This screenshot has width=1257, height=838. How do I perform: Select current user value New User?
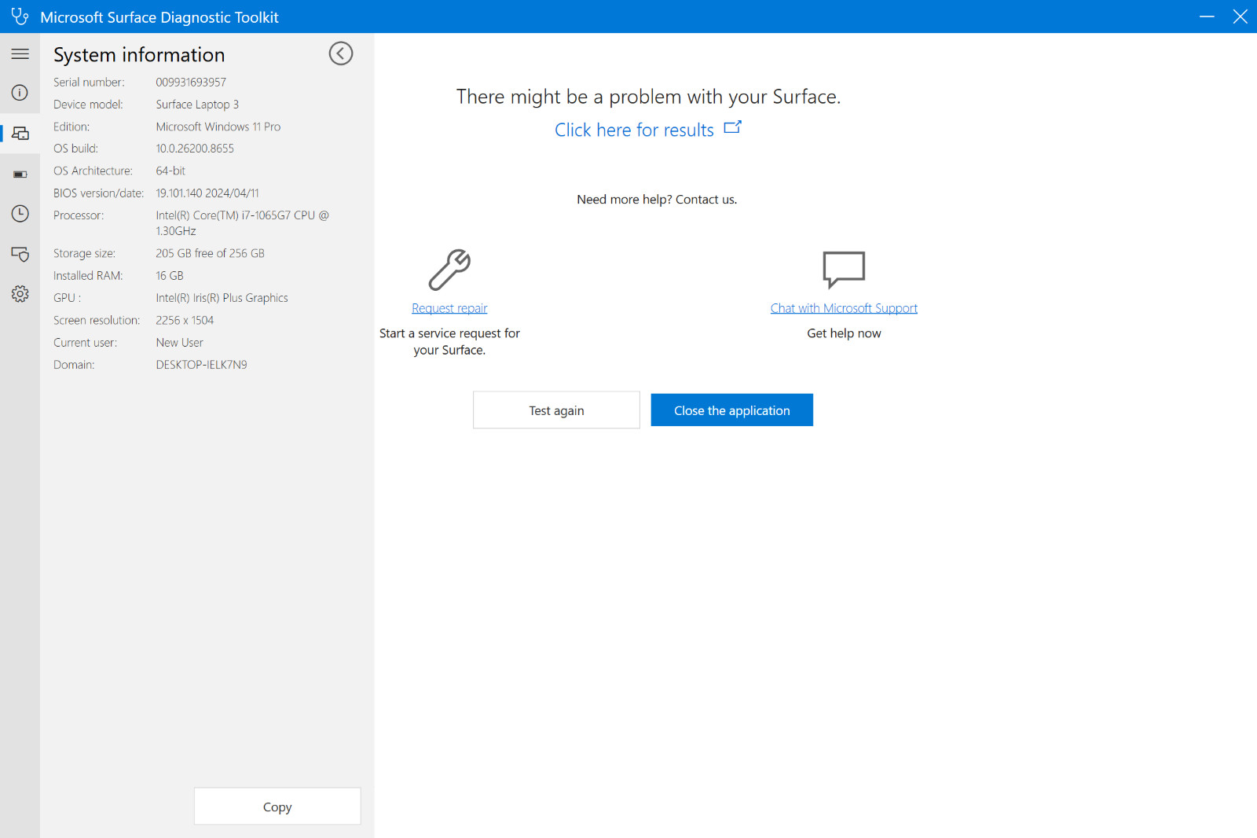[179, 343]
